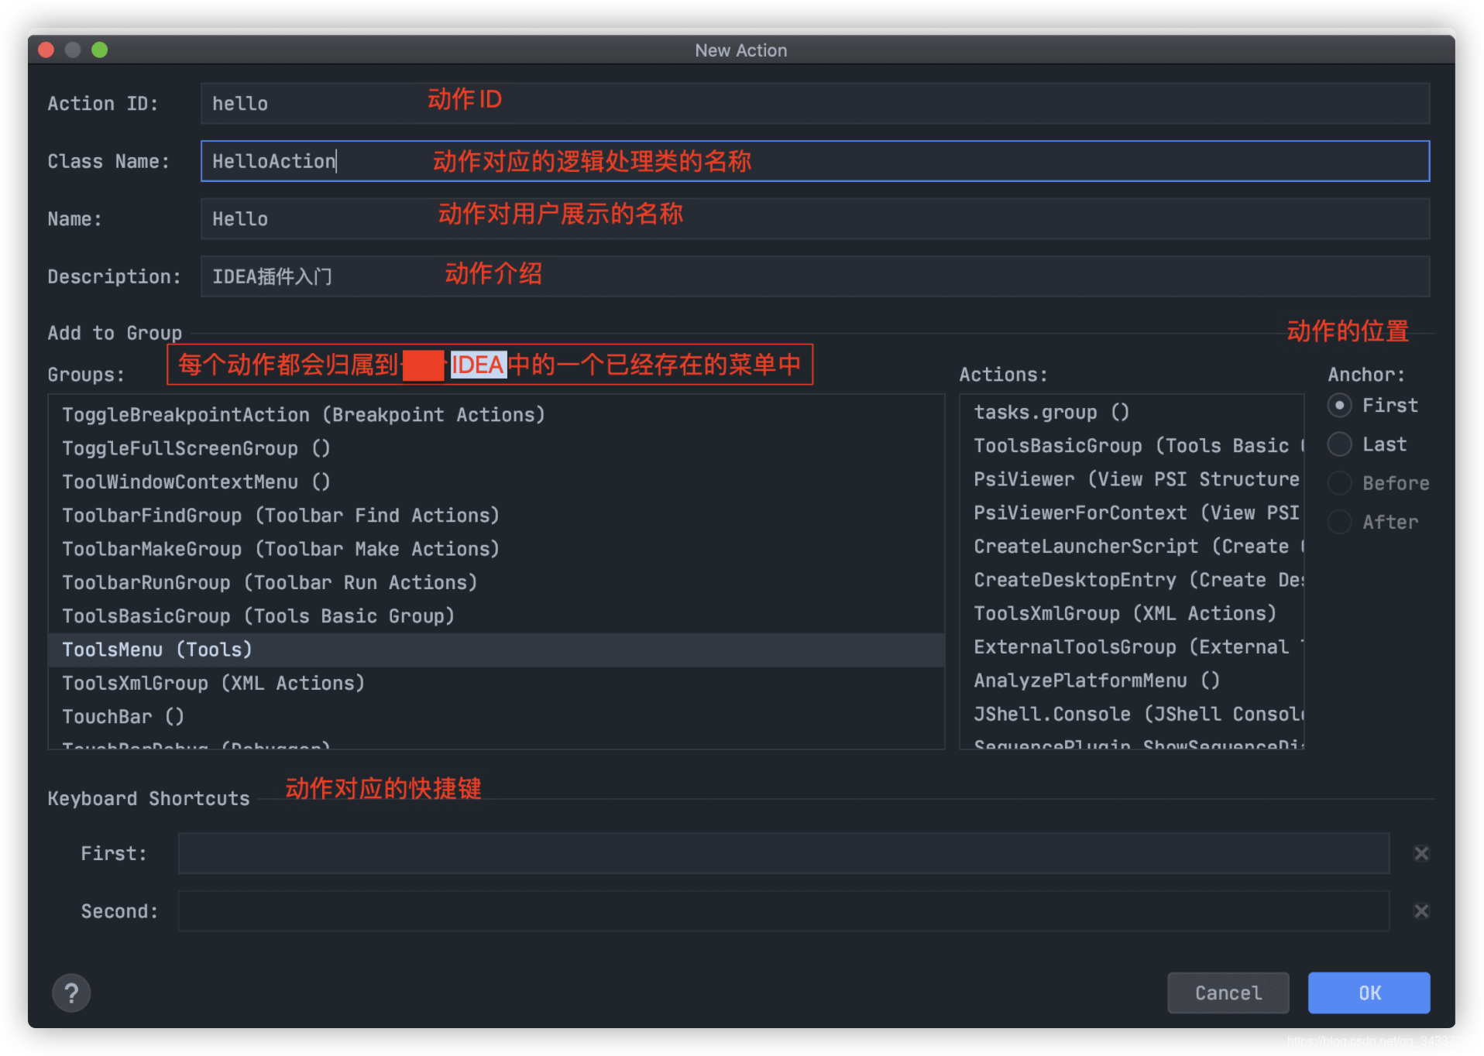Confirm the dialog with OK
The height and width of the screenshot is (1056, 1484).
1369,993
